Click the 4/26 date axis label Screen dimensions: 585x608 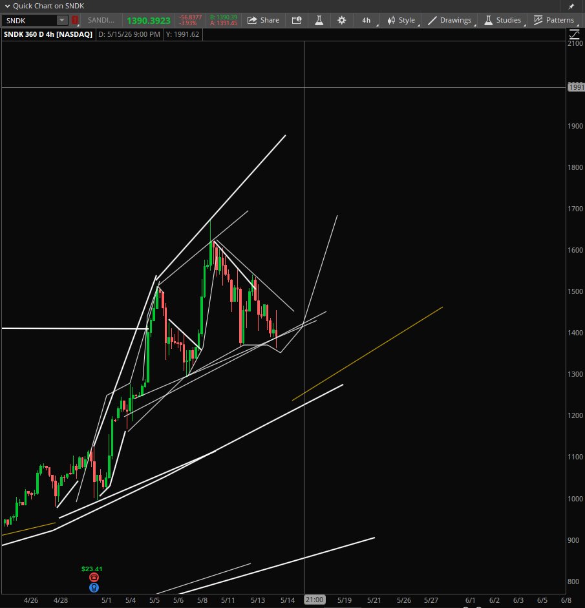[x=31, y=600]
